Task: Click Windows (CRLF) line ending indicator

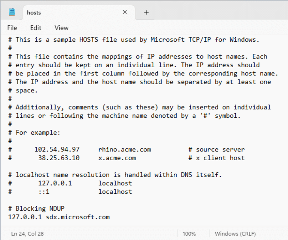Action: 235,234
